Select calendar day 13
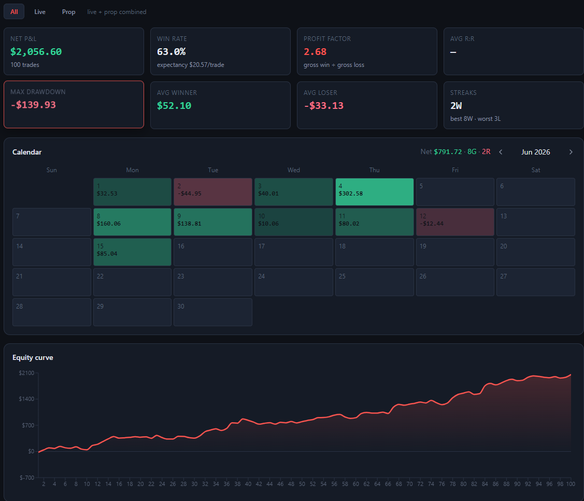This screenshot has height=501, width=584. pyautogui.click(x=536, y=222)
